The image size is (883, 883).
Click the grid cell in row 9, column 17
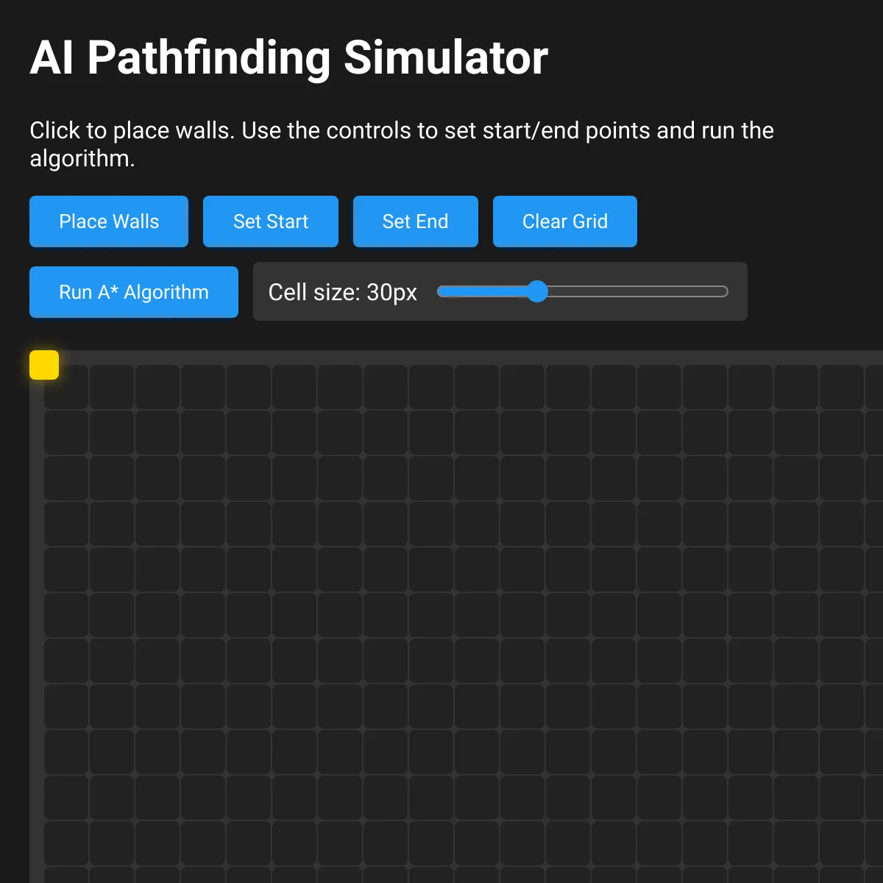(796, 752)
